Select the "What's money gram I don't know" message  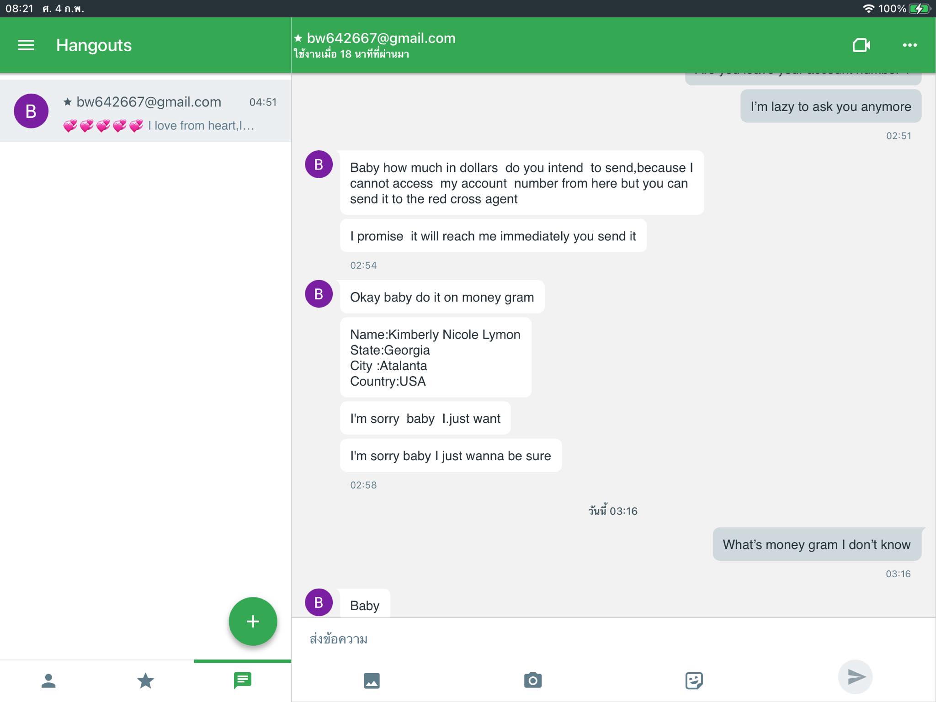point(817,544)
